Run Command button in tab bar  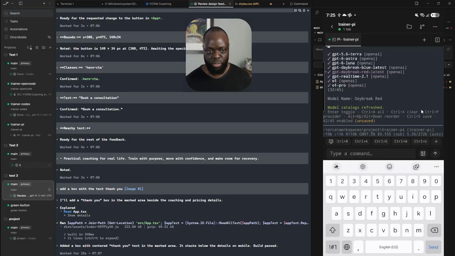click(299, 4)
